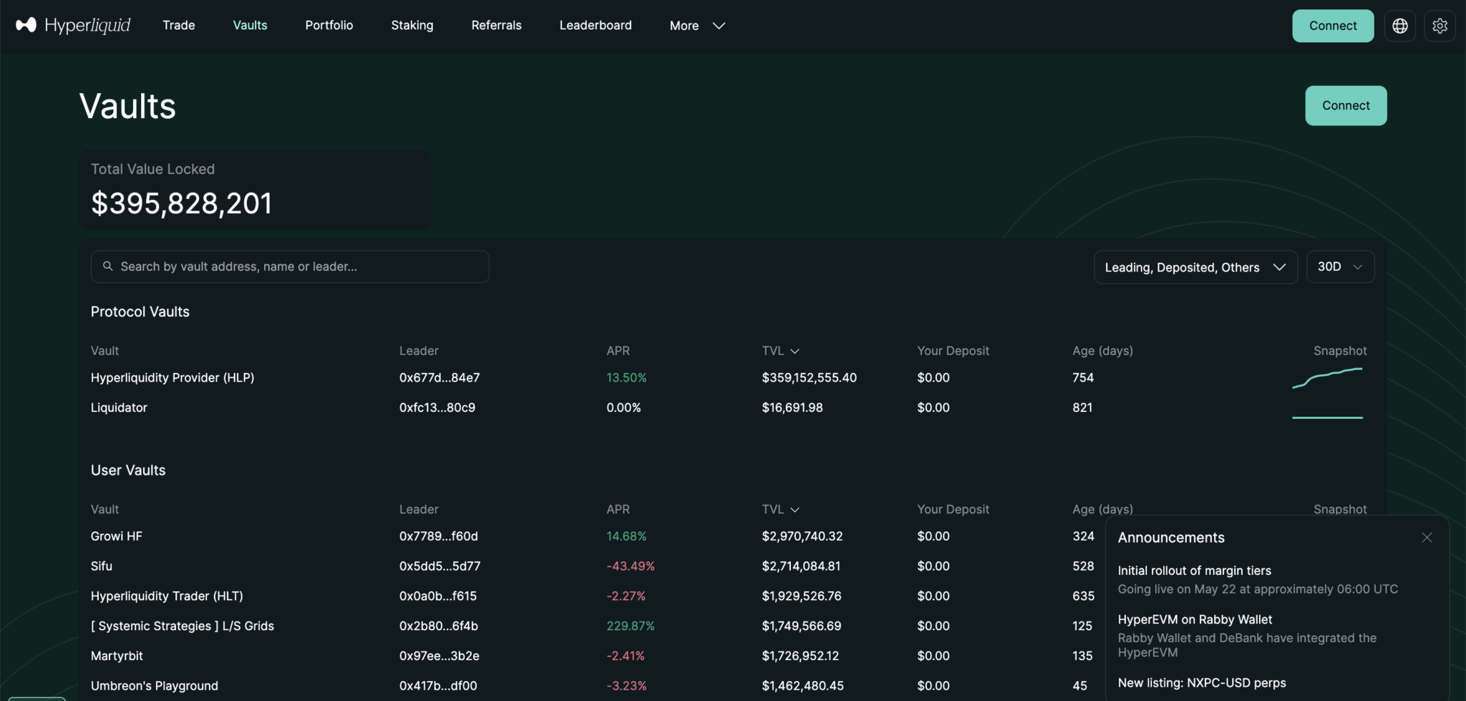Open the Staking page

pos(412,26)
